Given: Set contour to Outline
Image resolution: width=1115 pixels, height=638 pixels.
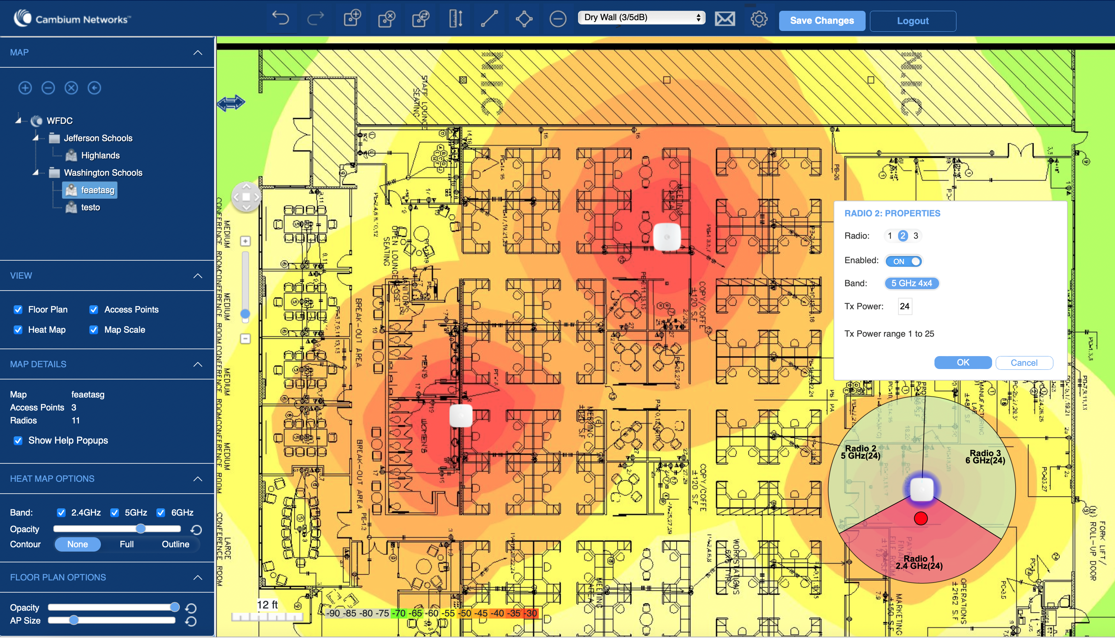Looking at the screenshot, I should tap(176, 544).
